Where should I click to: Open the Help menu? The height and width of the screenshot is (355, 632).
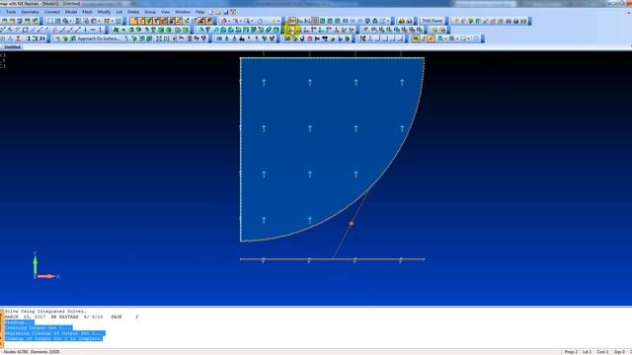199,12
